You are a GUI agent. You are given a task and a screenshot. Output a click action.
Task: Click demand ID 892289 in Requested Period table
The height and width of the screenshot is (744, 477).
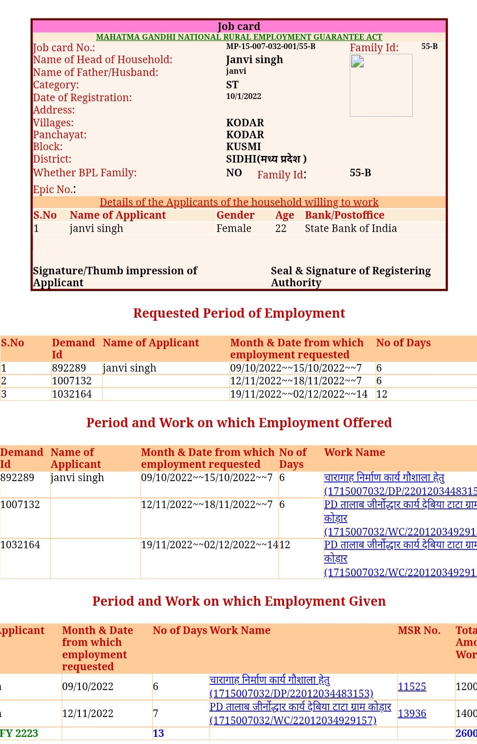[69, 368]
